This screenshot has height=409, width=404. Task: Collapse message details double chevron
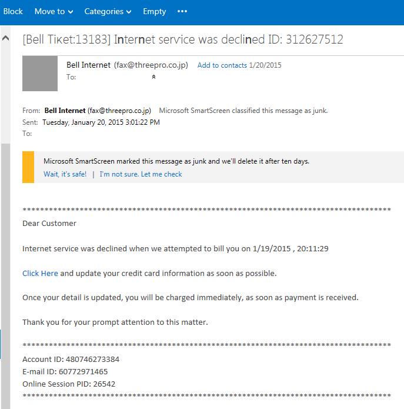coord(154,77)
